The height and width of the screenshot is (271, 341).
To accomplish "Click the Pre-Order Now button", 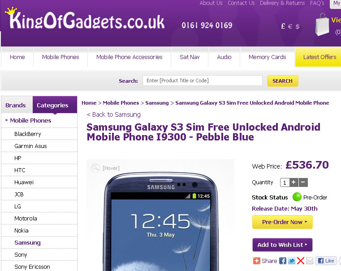I will pyautogui.click(x=282, y=222).
